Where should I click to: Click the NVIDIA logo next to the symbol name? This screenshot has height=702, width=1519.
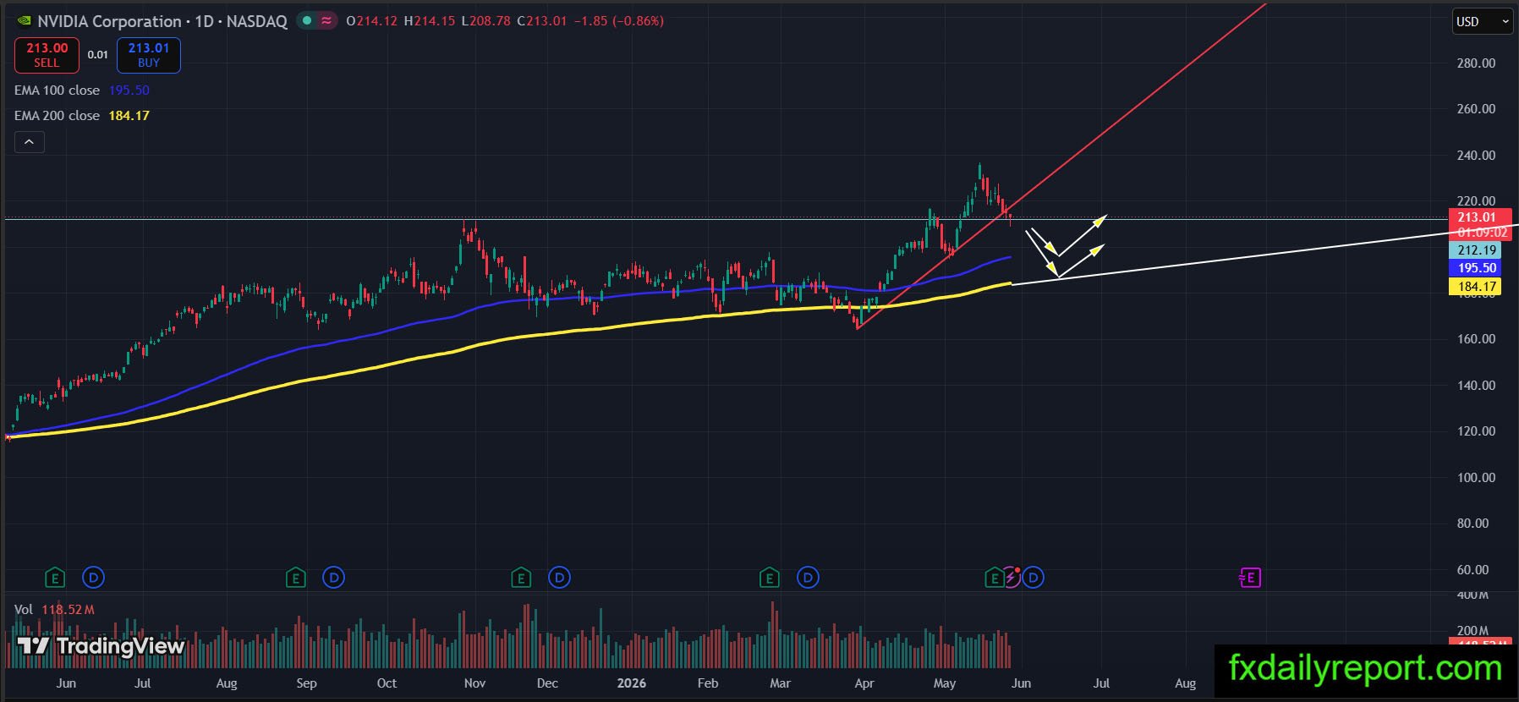[x=24, y=21]
